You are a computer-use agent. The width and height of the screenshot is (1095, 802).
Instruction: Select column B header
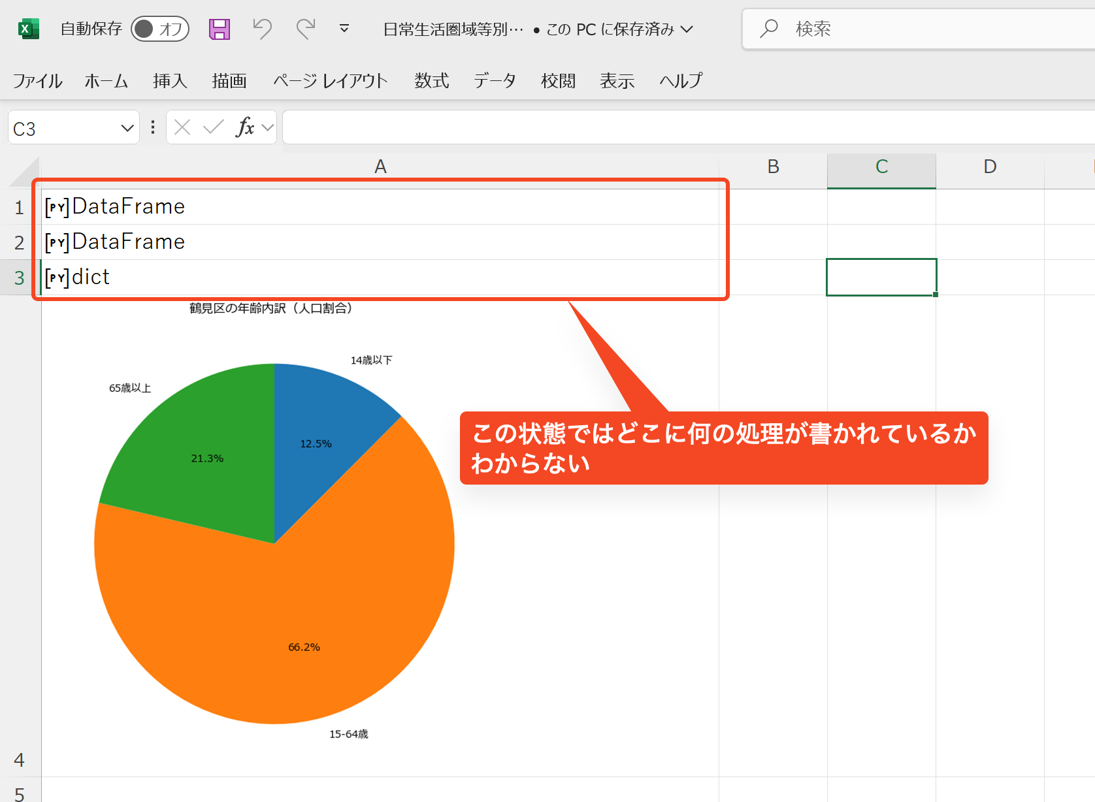point(773,167)
